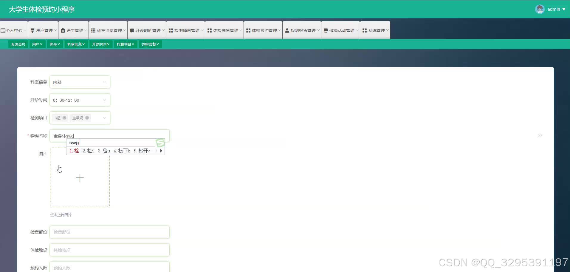Click the admin avatar image
570x272 pixels.
tap(540, 9)
